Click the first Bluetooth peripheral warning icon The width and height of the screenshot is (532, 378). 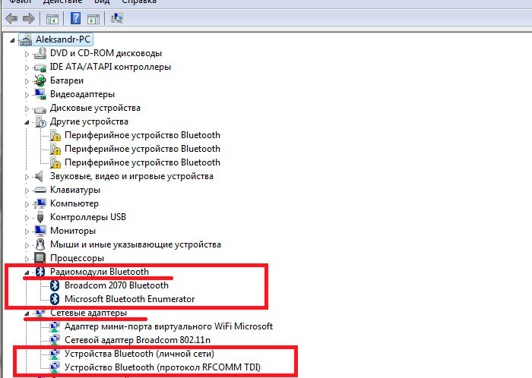pyautogui.click(x=55, y=135)
